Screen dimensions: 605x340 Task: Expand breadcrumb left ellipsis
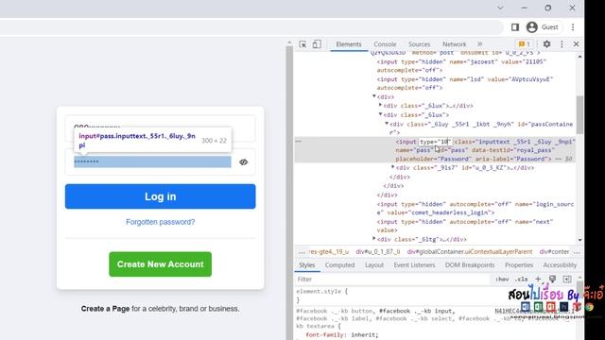[302, 252]
